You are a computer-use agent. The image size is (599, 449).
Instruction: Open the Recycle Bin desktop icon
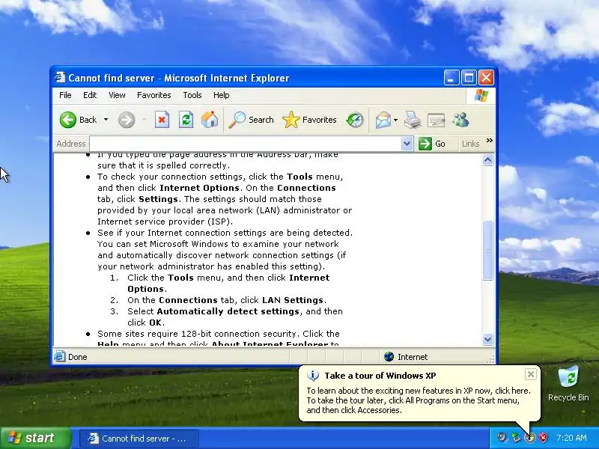(568, 384)
